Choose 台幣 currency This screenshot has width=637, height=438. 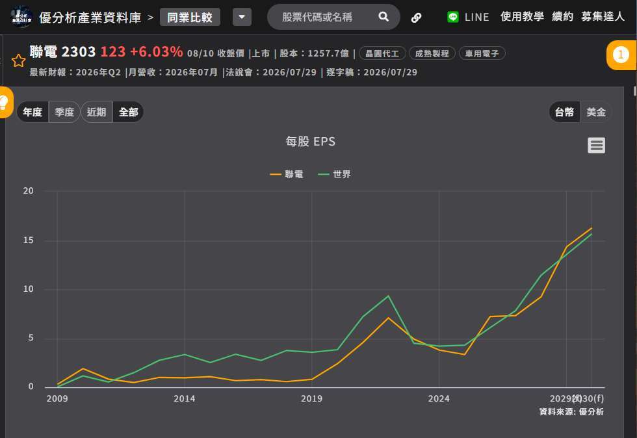564,112
